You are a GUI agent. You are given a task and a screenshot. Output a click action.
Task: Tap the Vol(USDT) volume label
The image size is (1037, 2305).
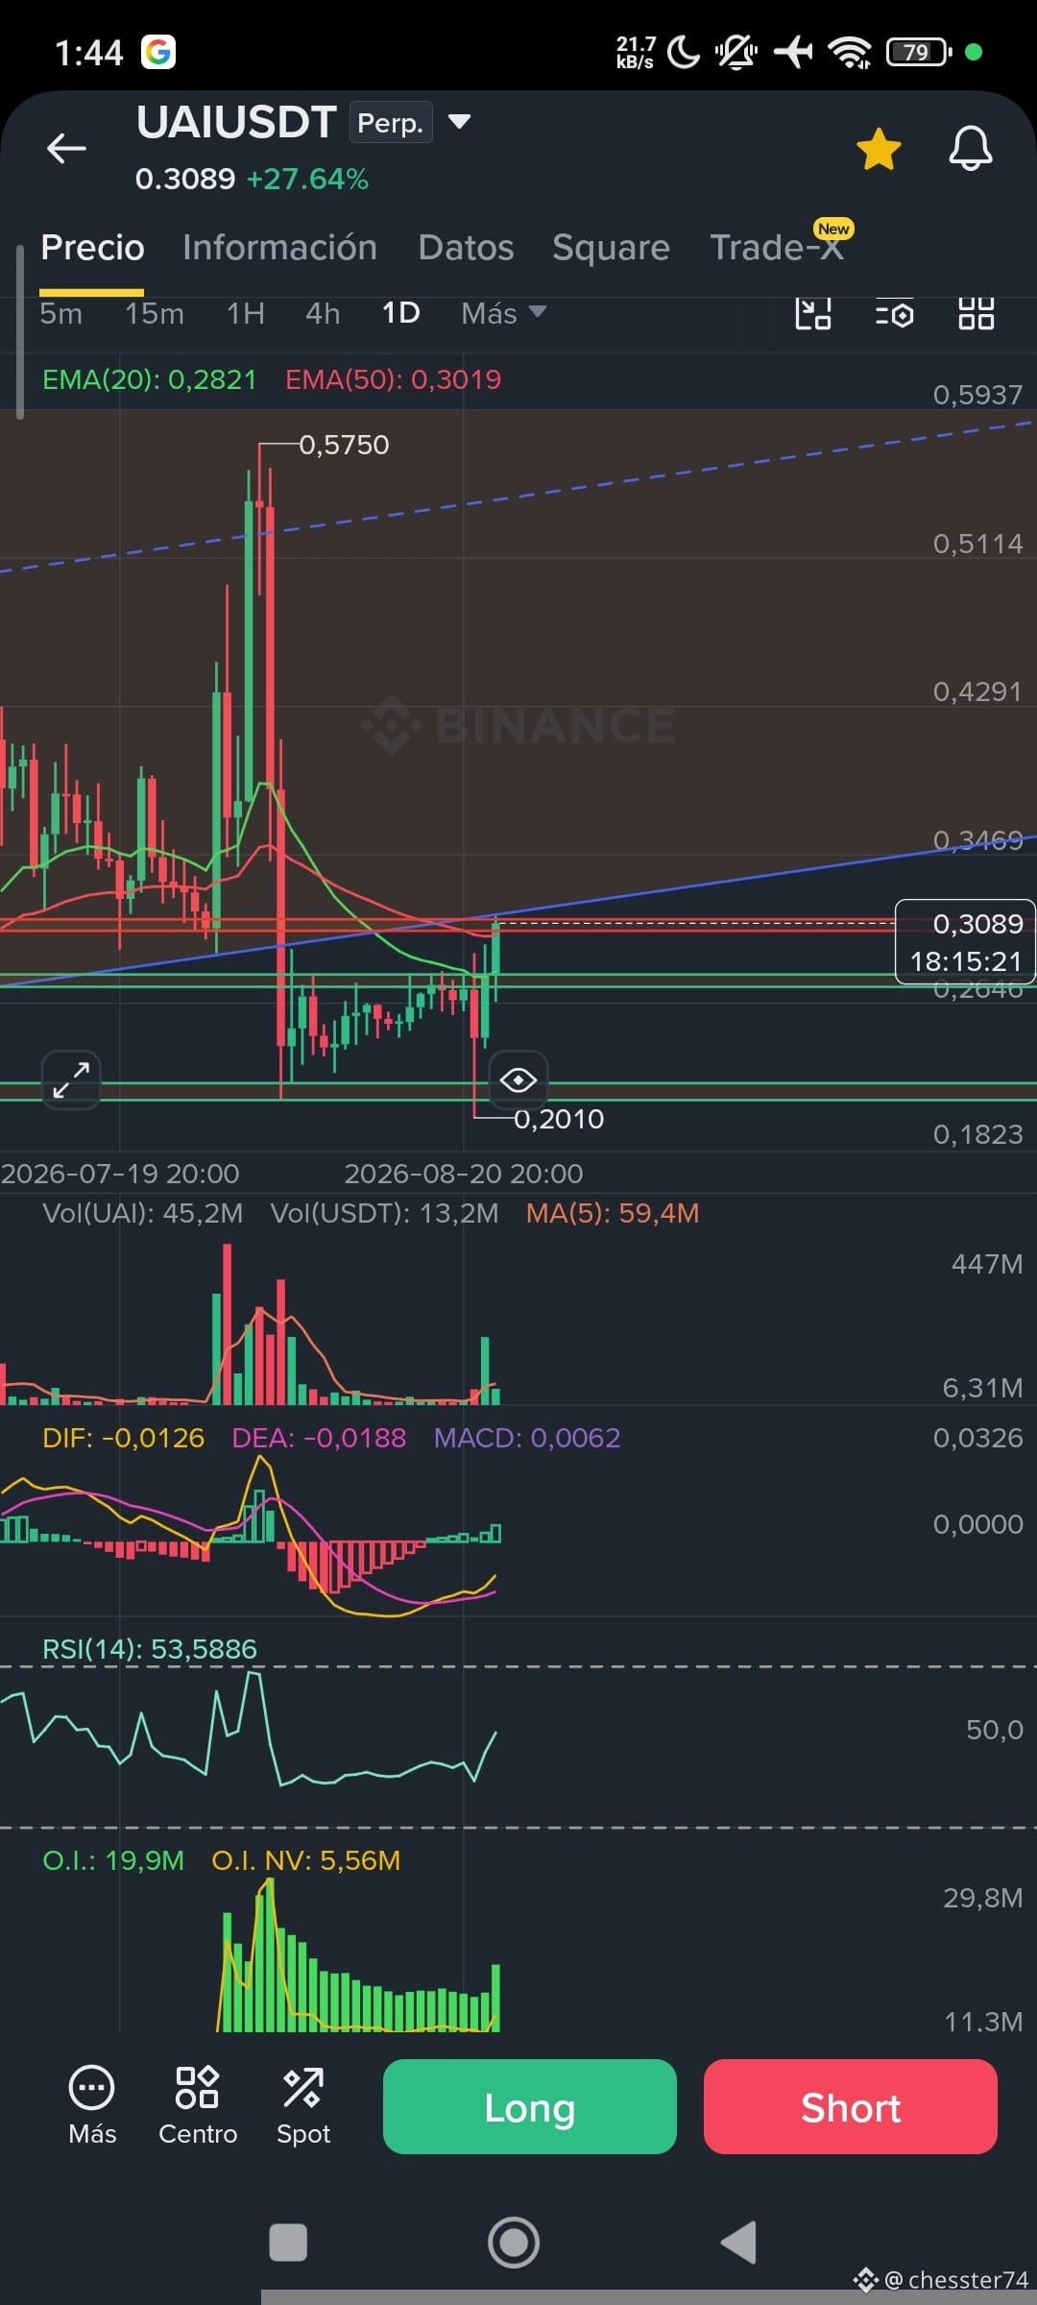click(385, 1213)
